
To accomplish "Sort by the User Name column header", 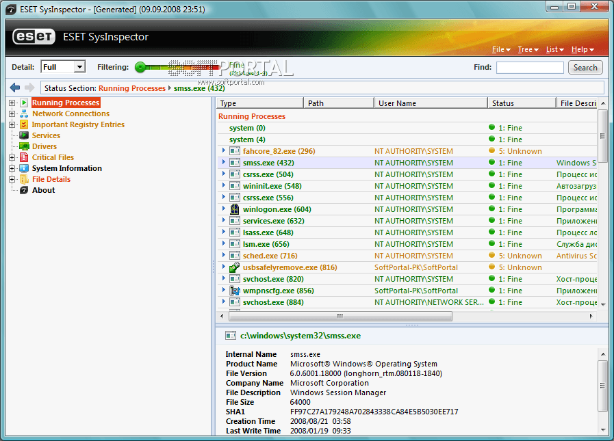I will coord(431,103).
